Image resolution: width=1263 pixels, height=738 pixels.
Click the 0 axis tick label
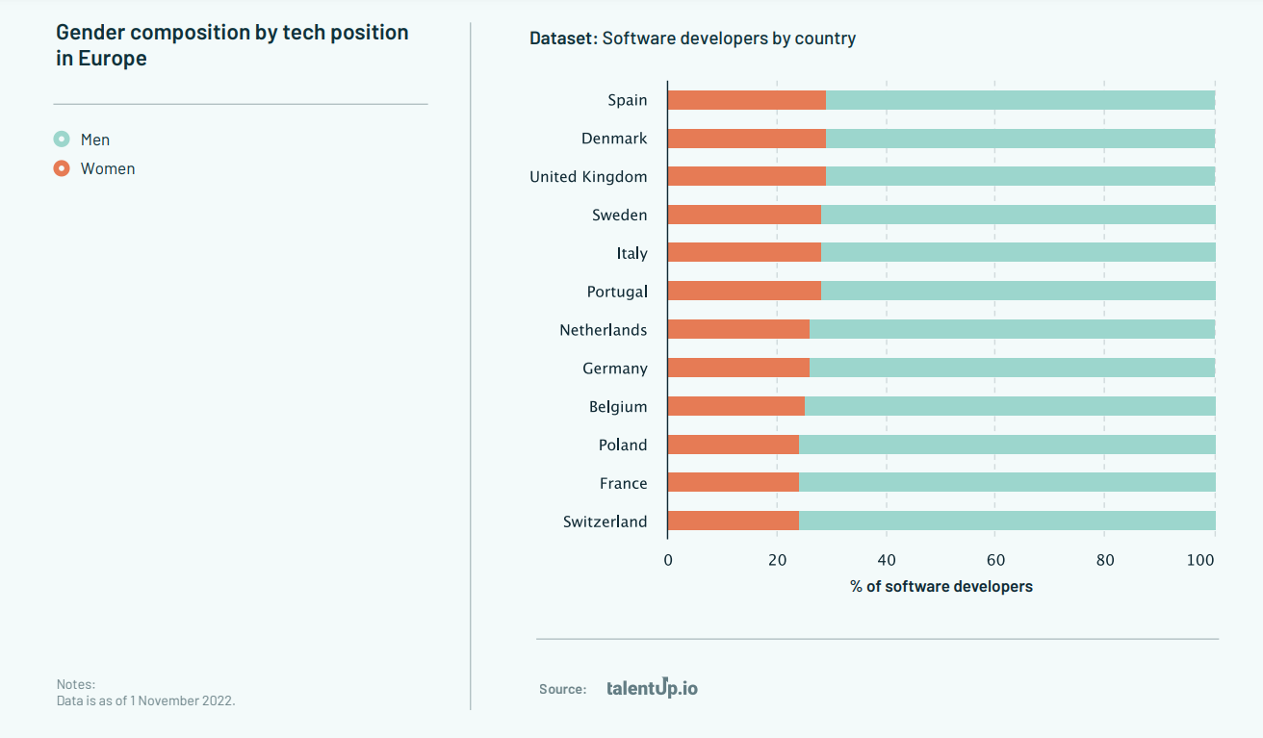click(668, 560)
